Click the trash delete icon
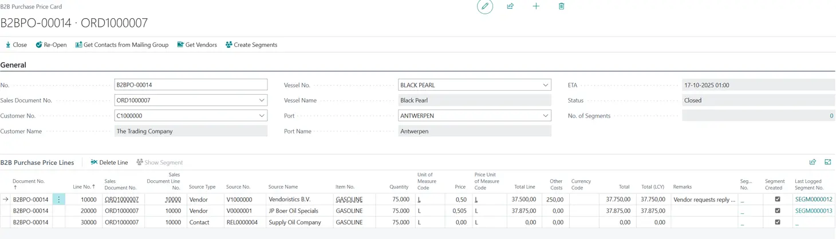Image resolution: width=836 pixels, height=239 pixels. click(561, 6)
